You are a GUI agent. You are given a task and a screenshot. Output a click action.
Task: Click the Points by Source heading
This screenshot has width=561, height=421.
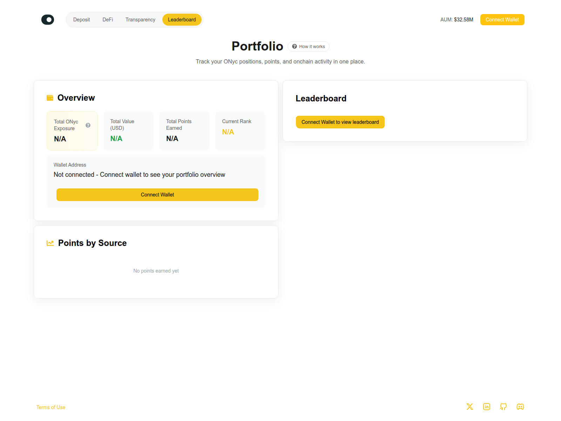[92, 243]
